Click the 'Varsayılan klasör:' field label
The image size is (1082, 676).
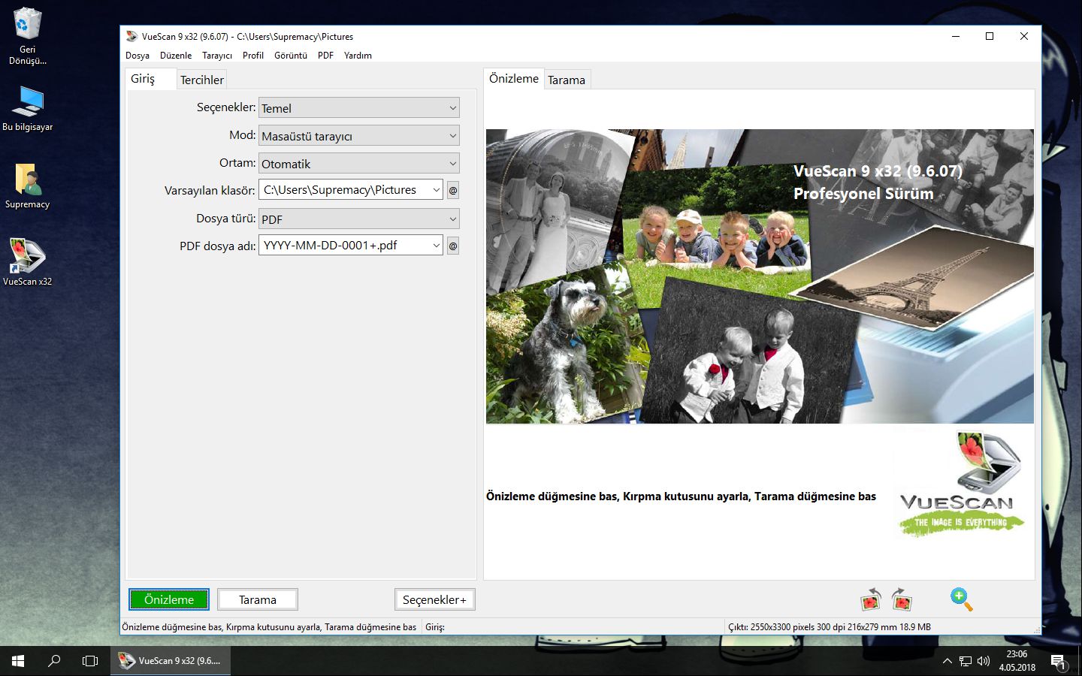tap(210, 191)
